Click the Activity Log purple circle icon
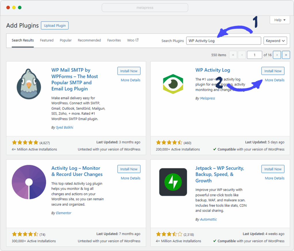The width and height of the screenshot is (294, 251). pos(29,182)
